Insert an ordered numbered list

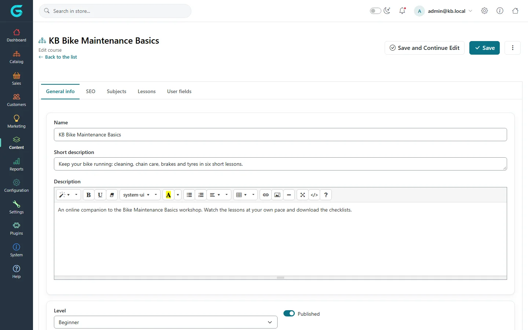[201, 195]
